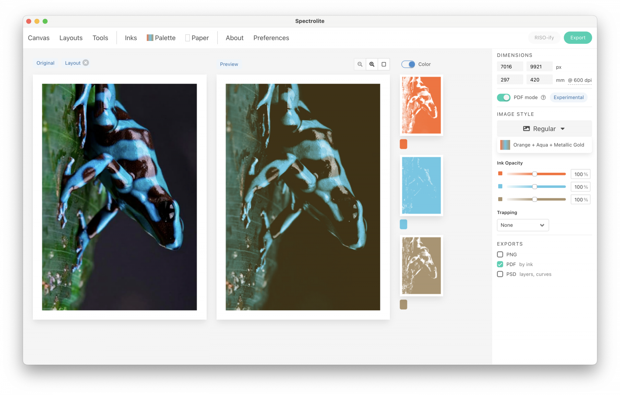Remove the Layout tag with its x icon
Screen dimensions: 620x395
(x=86, y=63)
